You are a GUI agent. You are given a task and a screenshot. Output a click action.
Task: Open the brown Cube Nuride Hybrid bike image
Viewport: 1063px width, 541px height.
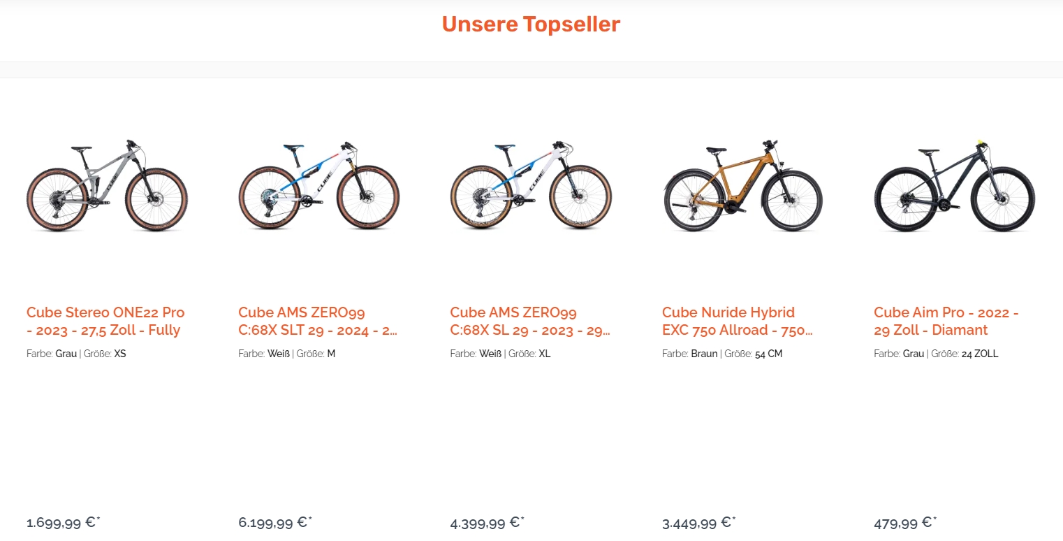[743, 185]
